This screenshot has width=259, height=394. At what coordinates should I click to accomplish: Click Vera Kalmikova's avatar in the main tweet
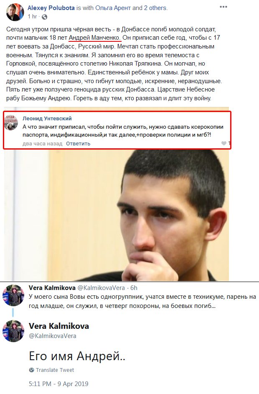pyautogui.click(x=13, y=331)
